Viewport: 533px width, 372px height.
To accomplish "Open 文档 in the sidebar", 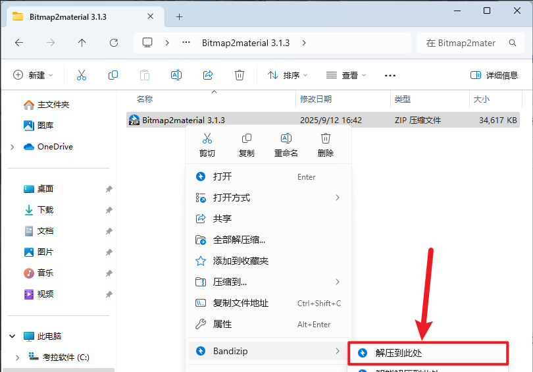I will (x=38, y=231).
